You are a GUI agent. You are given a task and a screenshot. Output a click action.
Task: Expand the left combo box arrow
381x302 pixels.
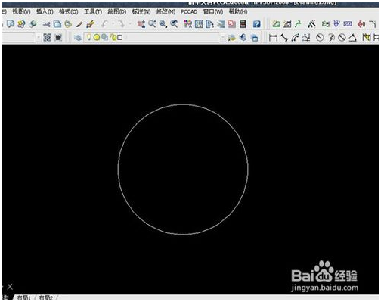coord(39,38)
